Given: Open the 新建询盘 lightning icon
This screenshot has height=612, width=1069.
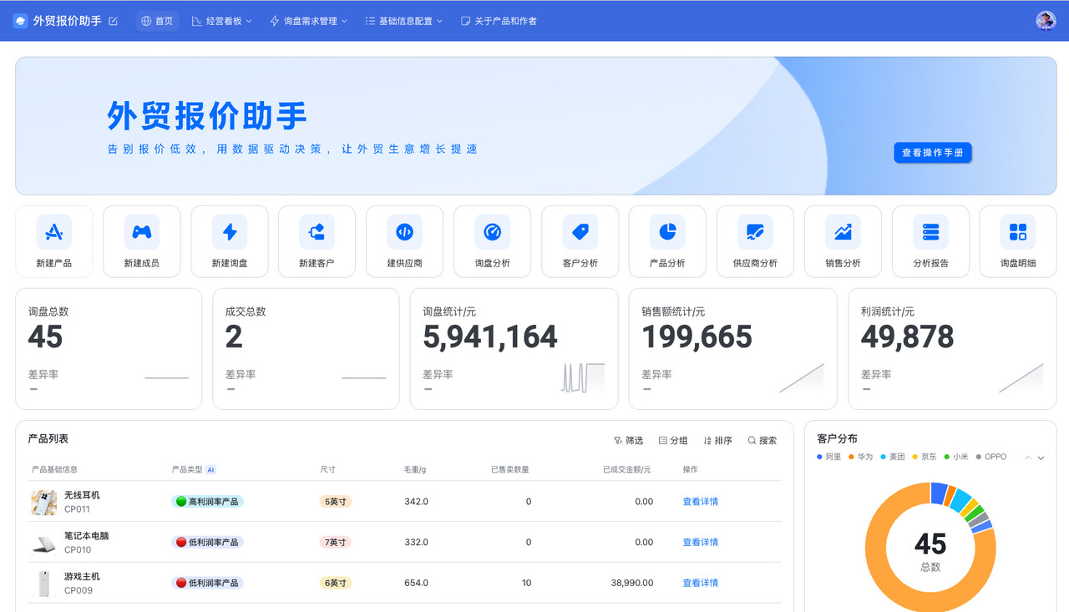Looking at the screenshot, I should click(230, 232).
